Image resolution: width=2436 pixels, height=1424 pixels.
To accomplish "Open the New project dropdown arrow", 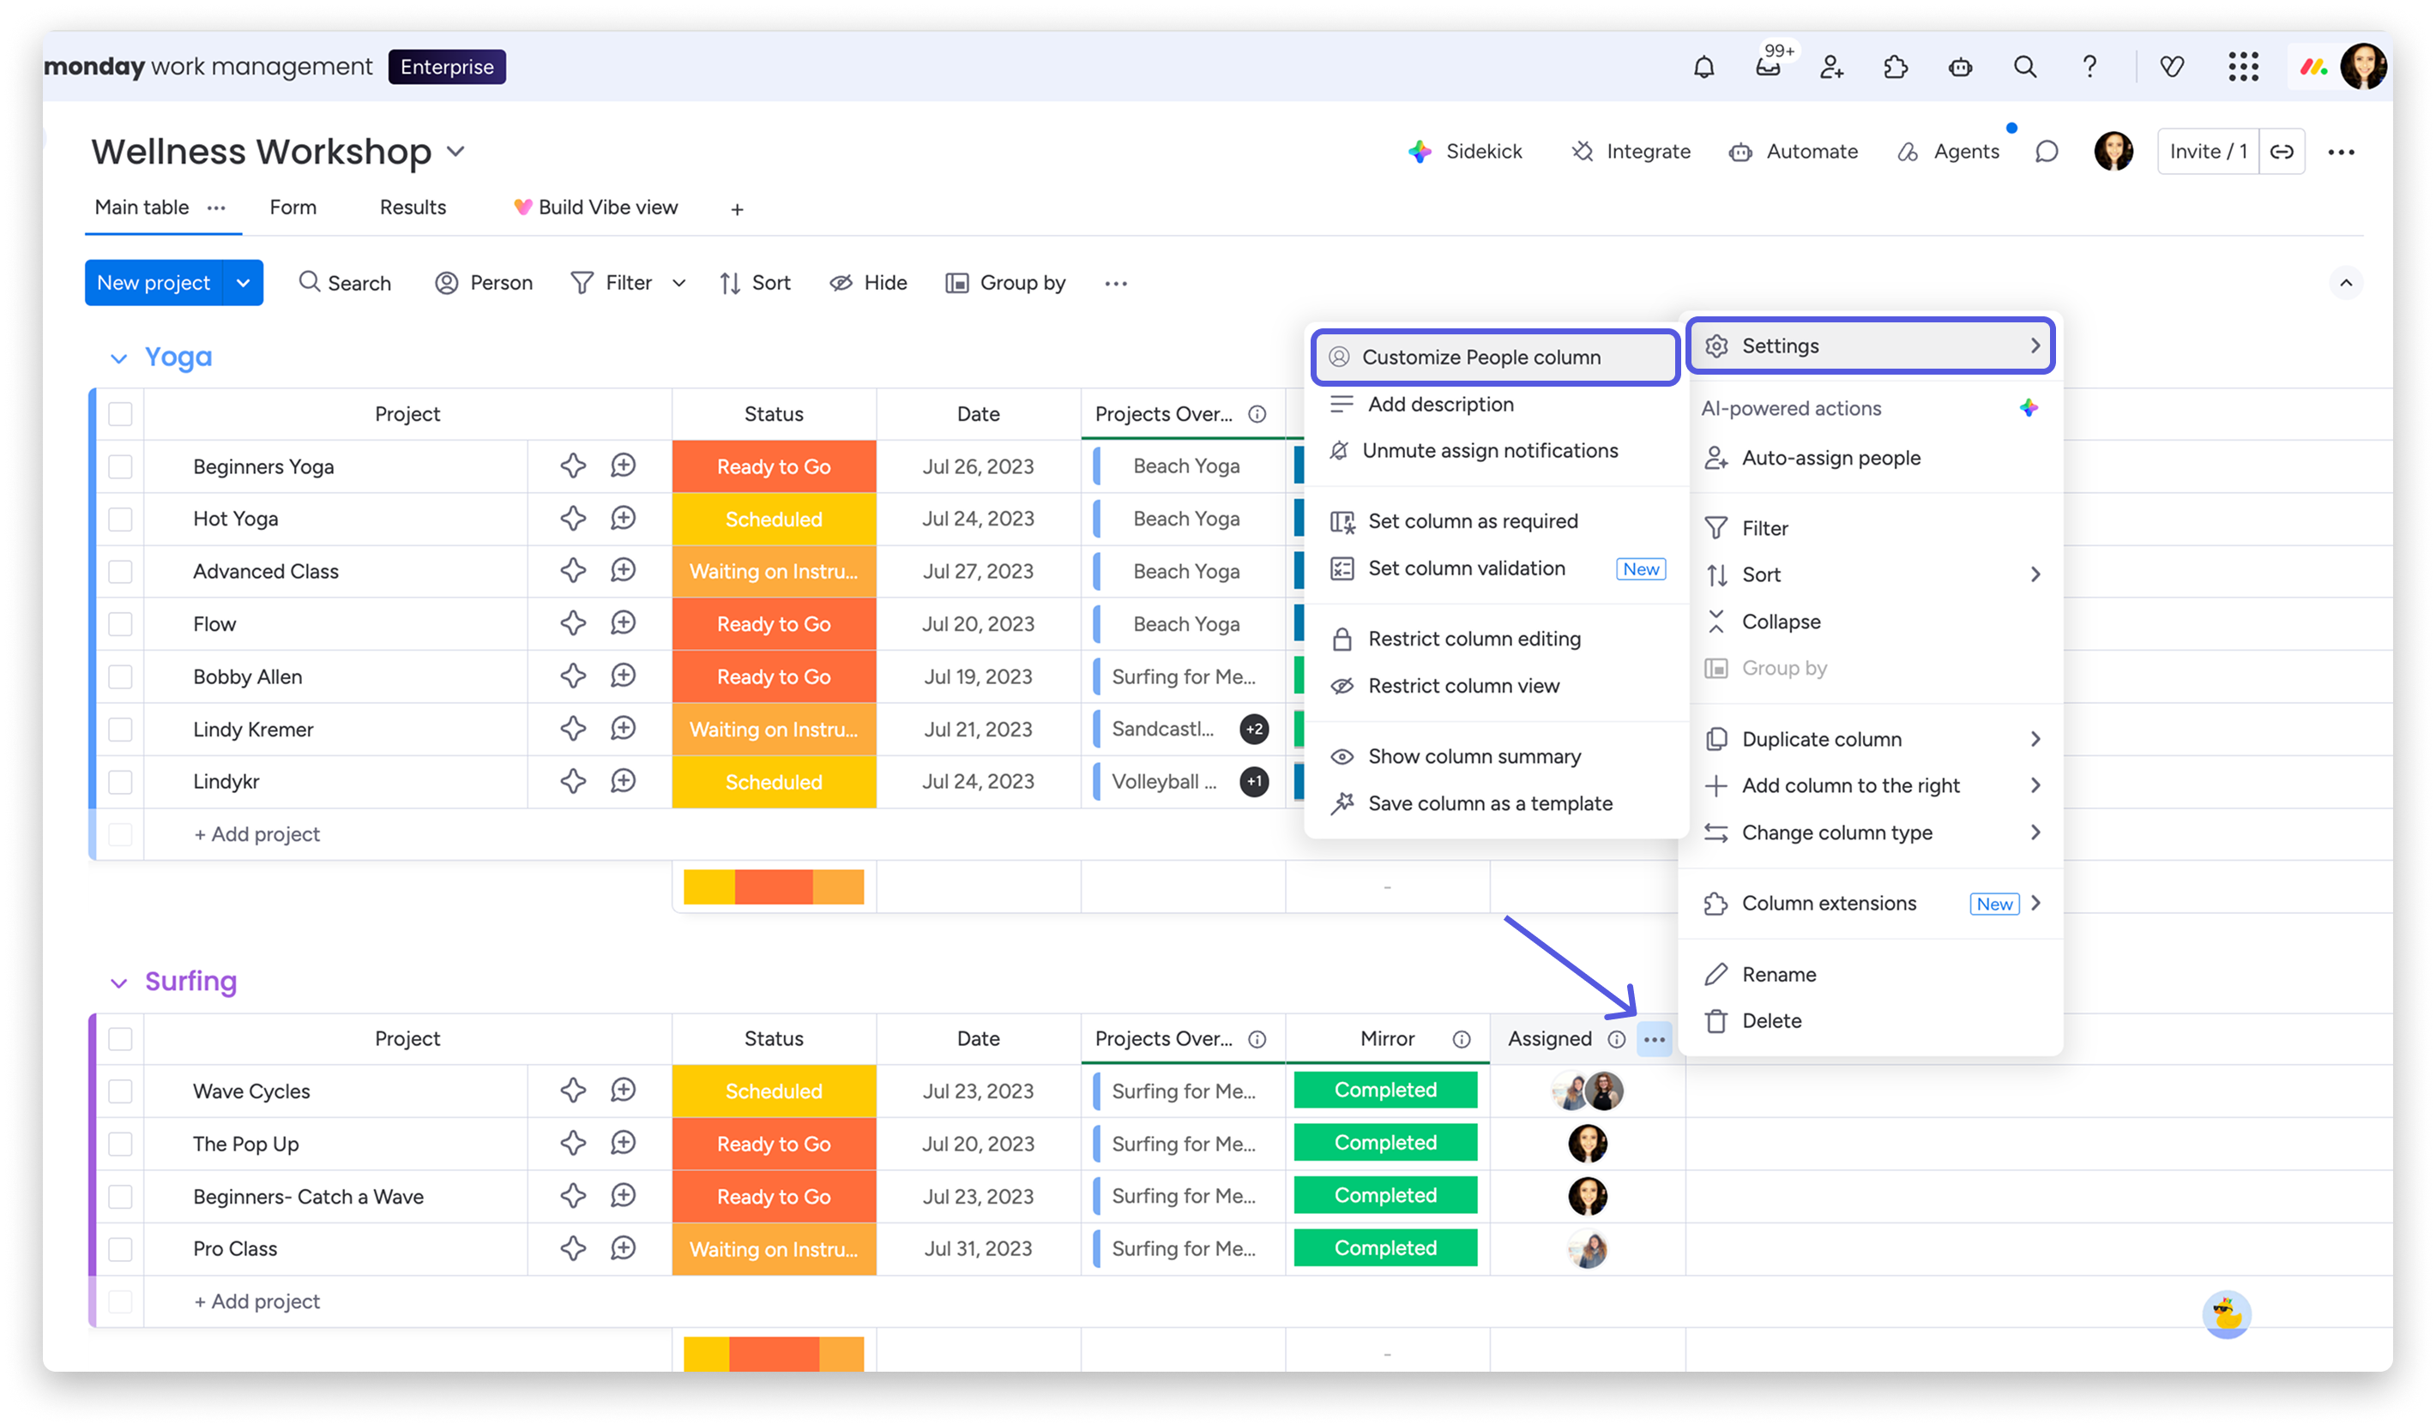I will point(244,283).
